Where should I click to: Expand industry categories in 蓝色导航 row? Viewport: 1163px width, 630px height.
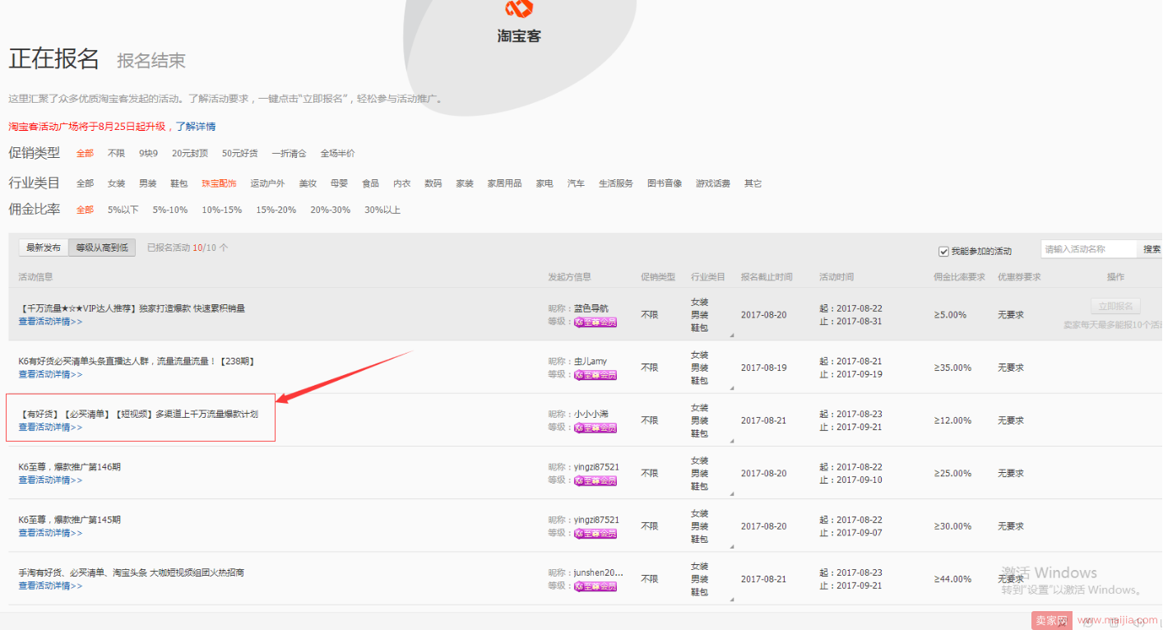tap(731, 336)
